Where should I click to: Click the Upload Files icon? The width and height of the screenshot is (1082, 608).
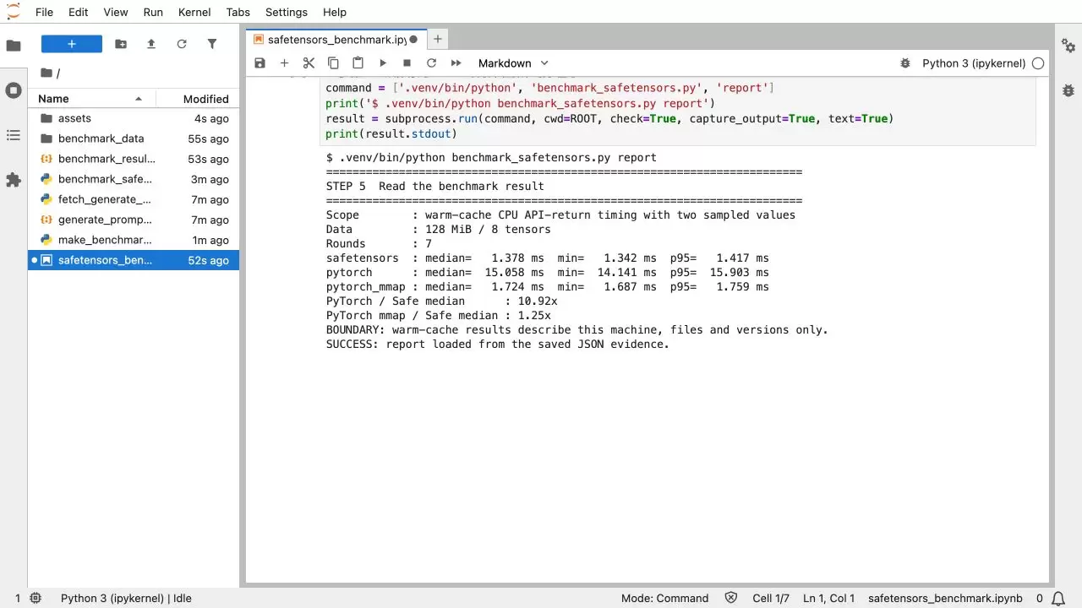pyautogui.click(x=151, y=44)
